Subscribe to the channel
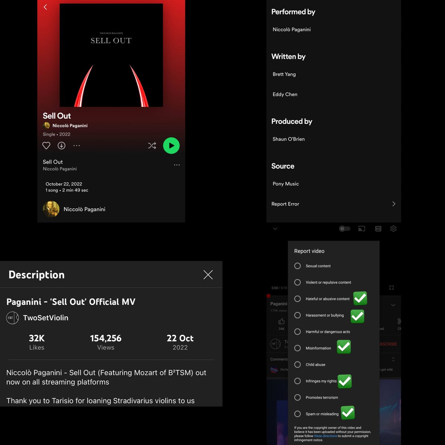The height and width of the screenshot is (445, 445). coord(388,344)
